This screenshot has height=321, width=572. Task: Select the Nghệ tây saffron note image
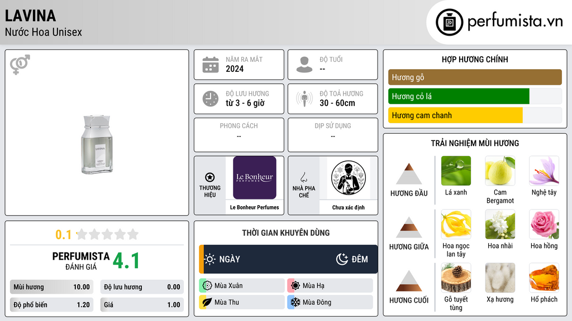tap(544, 171)
